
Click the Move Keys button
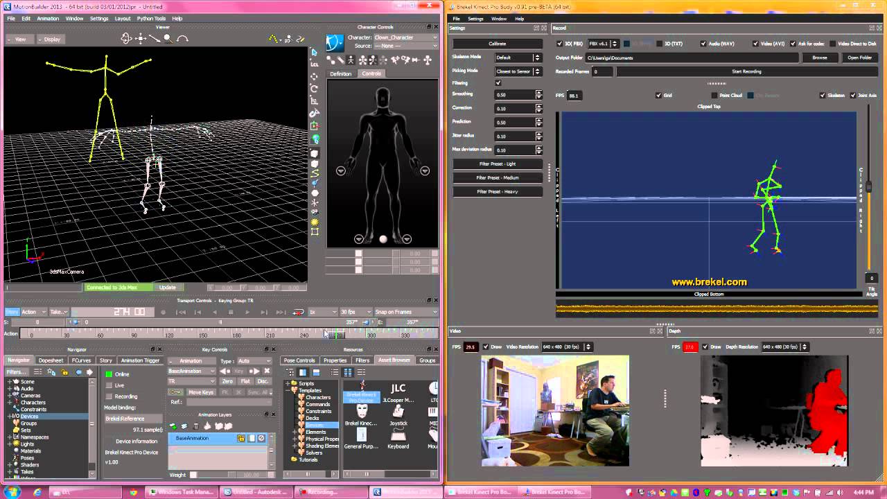click(201, 392)
